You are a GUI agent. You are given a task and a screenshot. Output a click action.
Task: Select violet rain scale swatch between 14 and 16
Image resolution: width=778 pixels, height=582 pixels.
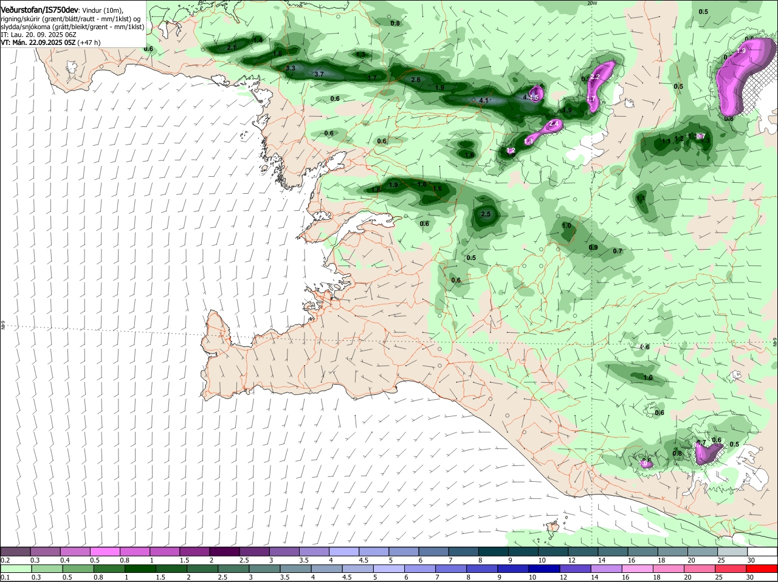point(605,569)
